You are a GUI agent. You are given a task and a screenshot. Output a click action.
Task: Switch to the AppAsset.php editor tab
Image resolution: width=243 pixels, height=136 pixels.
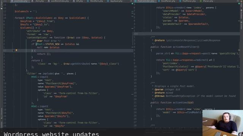116,1
